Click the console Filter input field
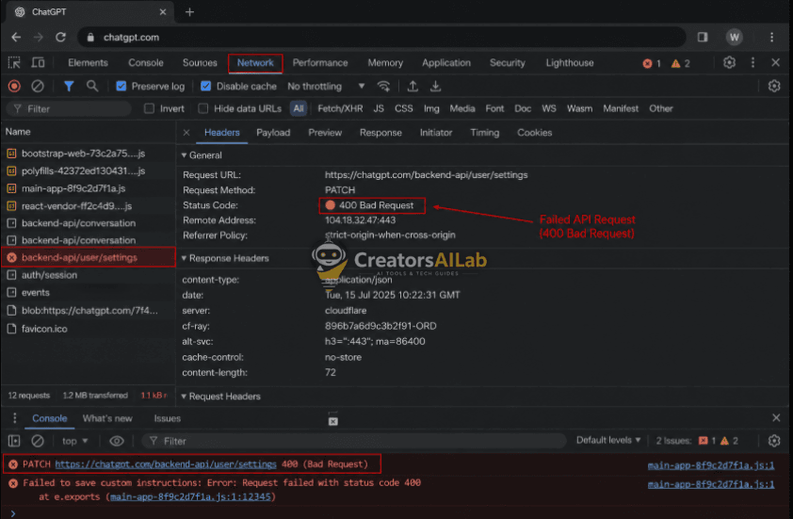The height and width of the screenshot is (519, 793). pyautogui.click(x=353, y=441)
